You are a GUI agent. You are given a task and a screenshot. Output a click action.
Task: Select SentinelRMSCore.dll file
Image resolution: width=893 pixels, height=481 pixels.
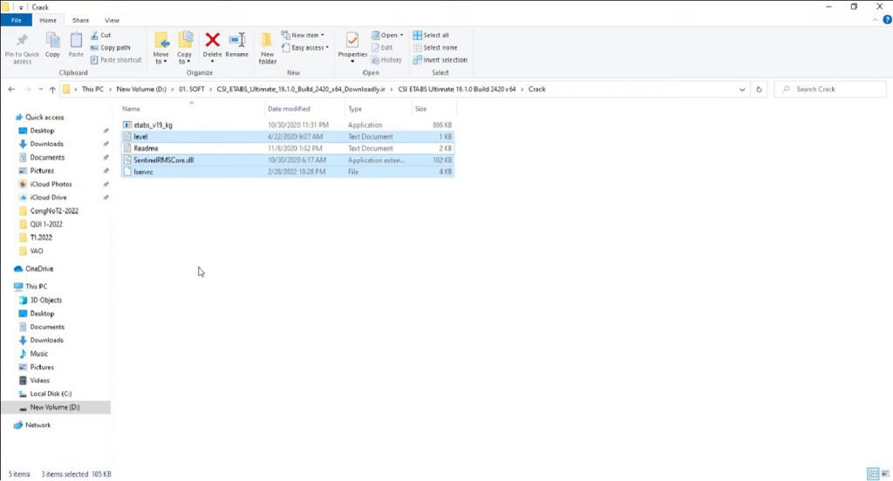[x=288, y=160]
